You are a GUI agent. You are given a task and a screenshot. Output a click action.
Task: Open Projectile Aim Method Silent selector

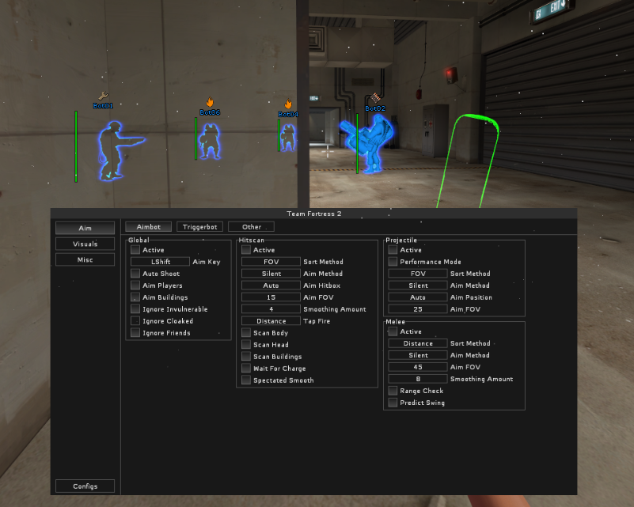418,286
